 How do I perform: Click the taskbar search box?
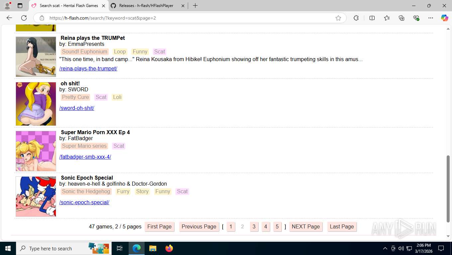(63, 248)
